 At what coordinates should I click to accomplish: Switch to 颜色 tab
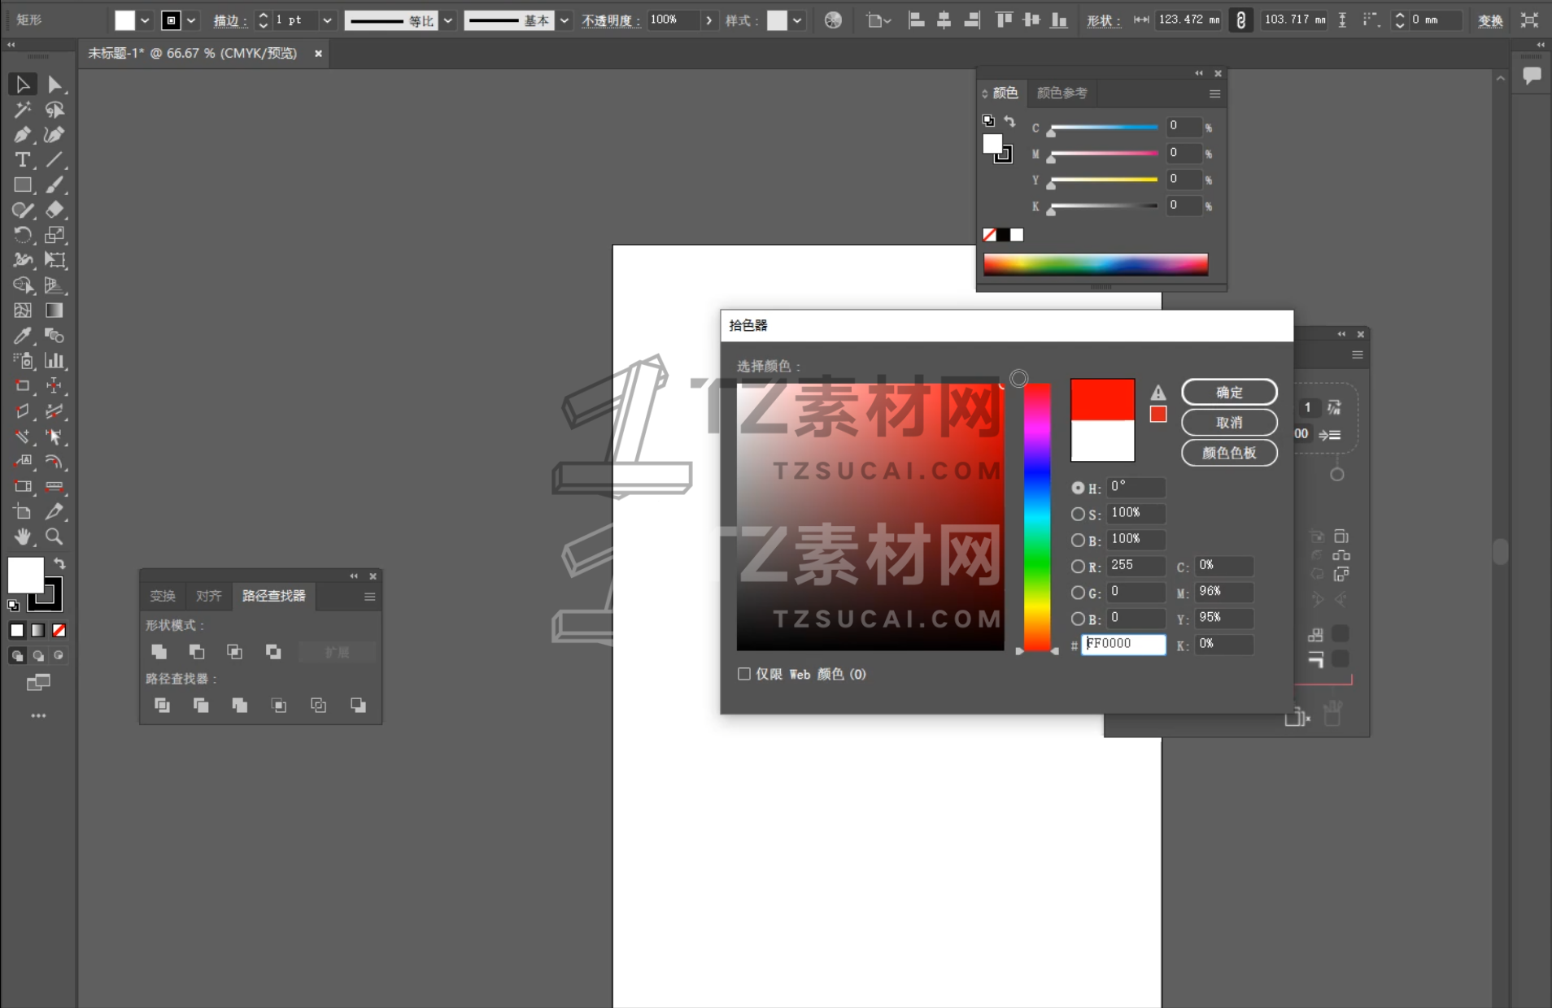1005,93
